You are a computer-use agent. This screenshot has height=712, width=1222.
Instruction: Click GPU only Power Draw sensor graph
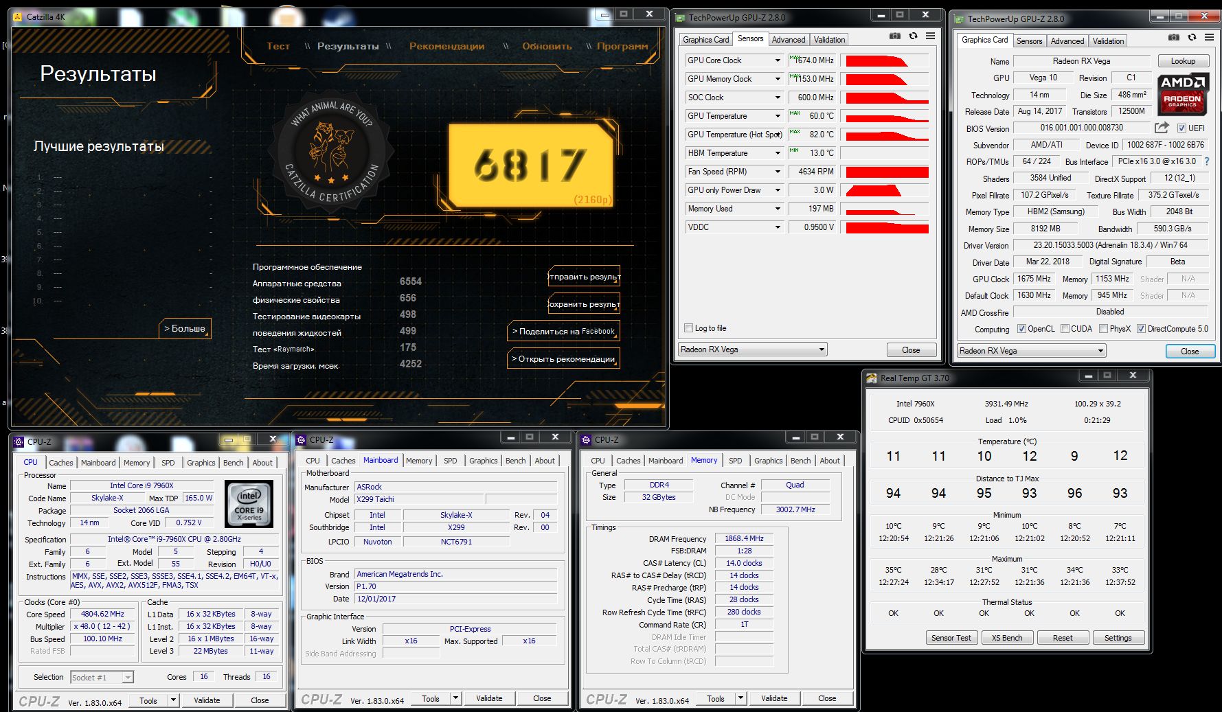[x=886, y=190]
